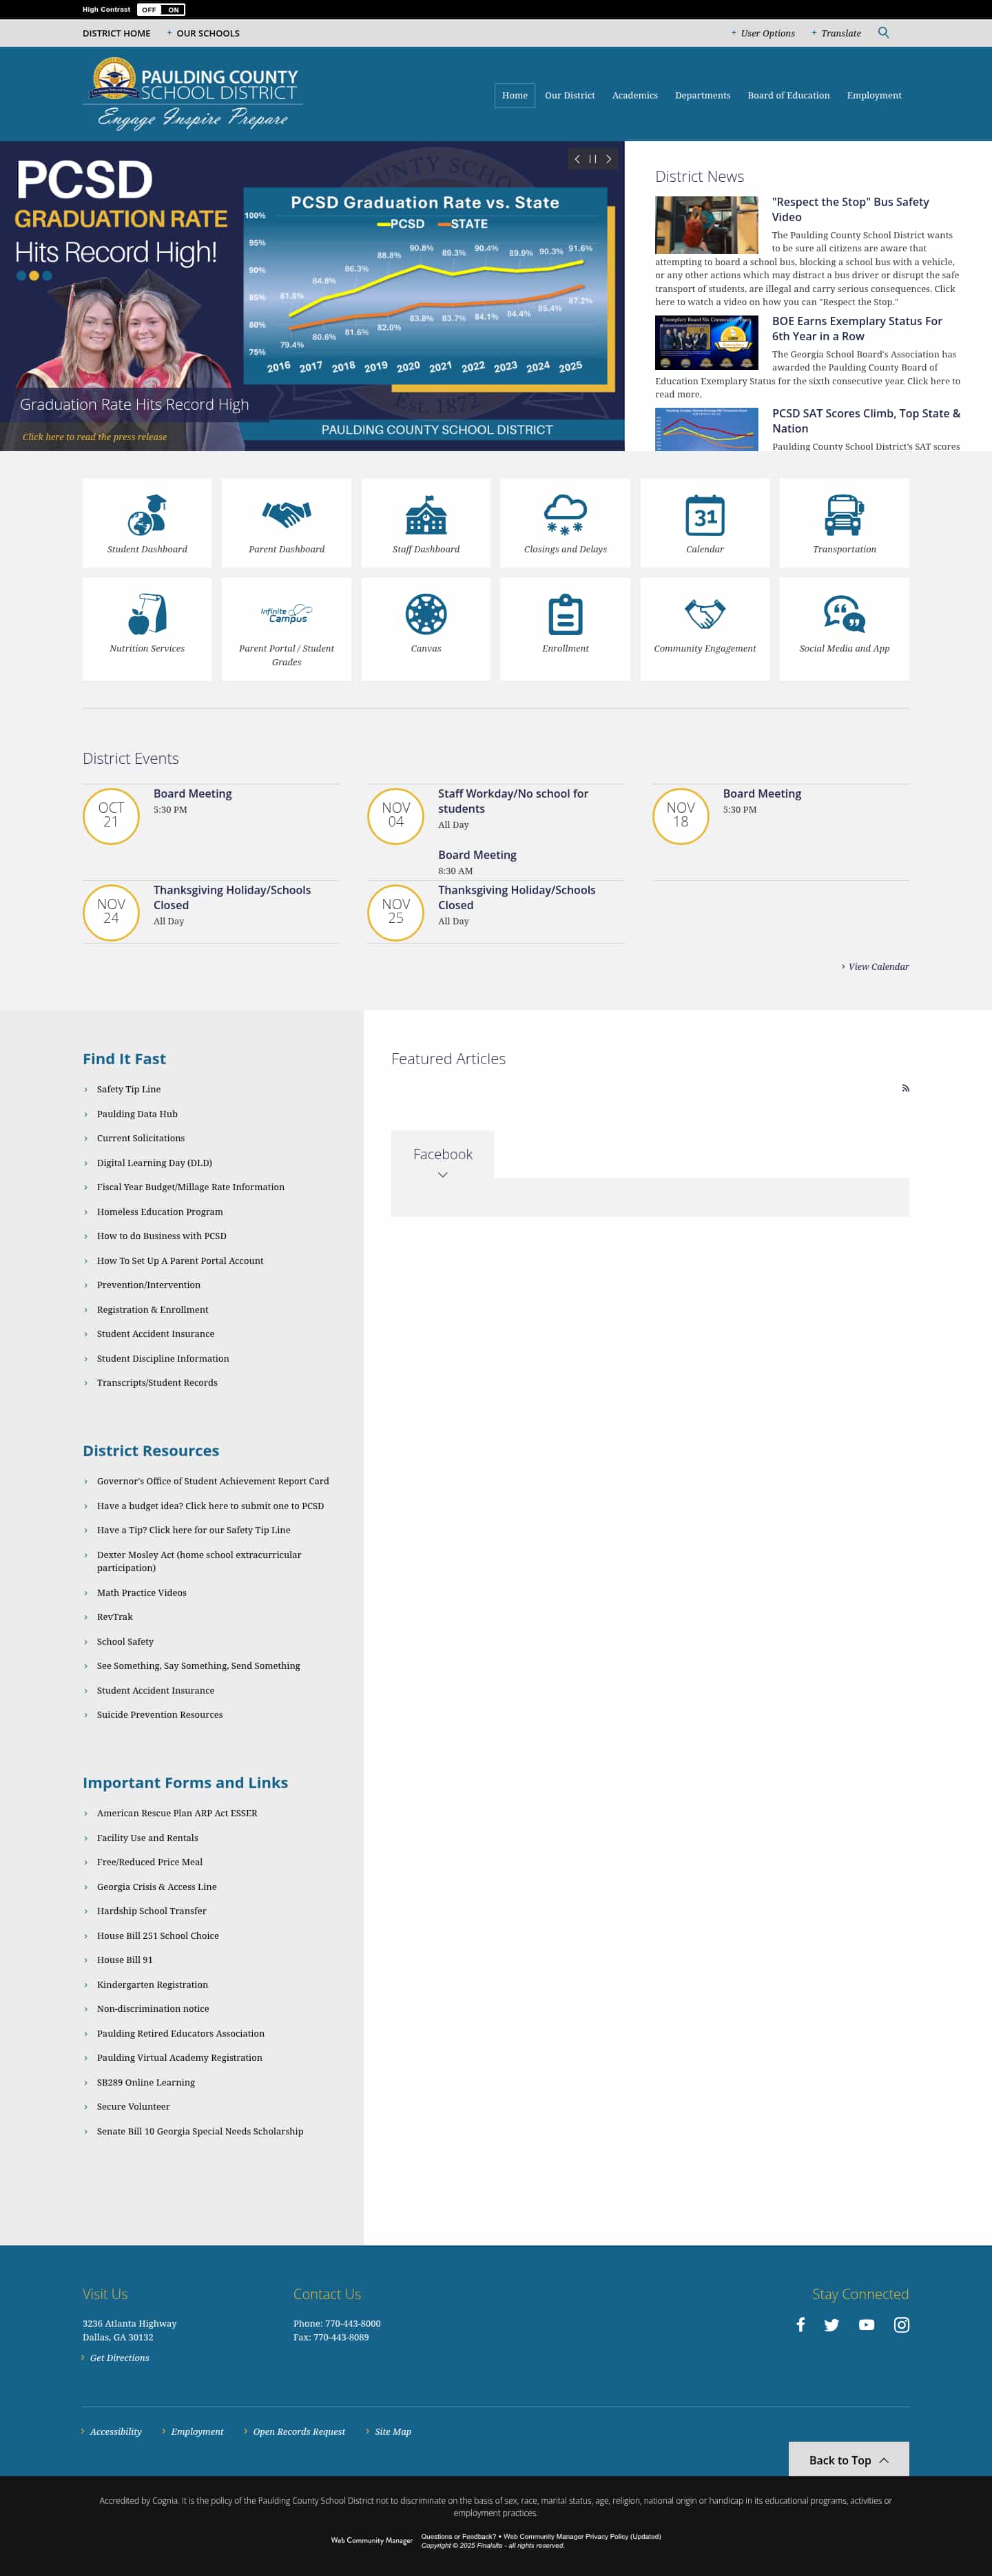Image resolution: width=992 pixels, height=2576 pixels.
Task: Open the OCT 21 Board Meeting event
Action: click(x=193, y=793)
